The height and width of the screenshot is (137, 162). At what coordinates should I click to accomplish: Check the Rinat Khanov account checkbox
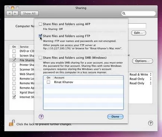click(48, 82)
